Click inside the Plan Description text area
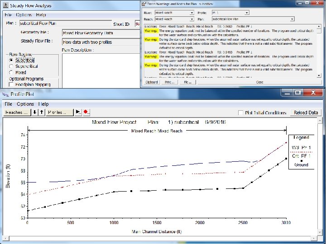Screen dimensions: 326x244 click(101, 70)
